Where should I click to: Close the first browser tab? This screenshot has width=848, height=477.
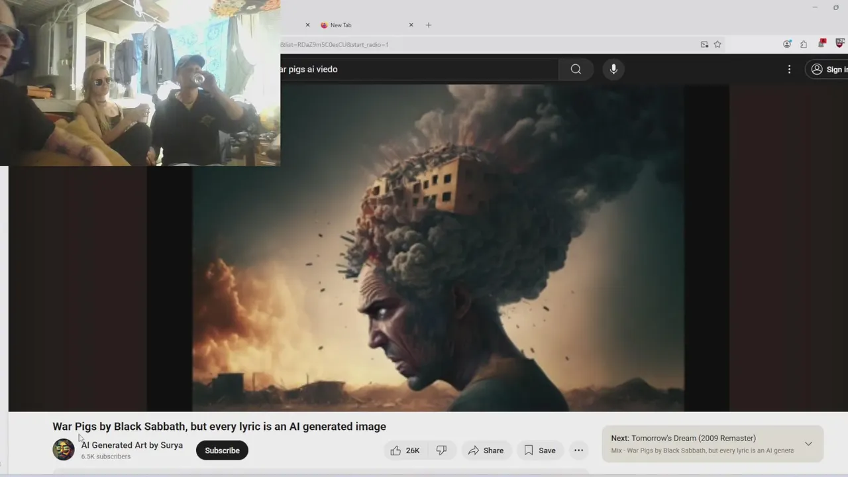tap(307, 25)
